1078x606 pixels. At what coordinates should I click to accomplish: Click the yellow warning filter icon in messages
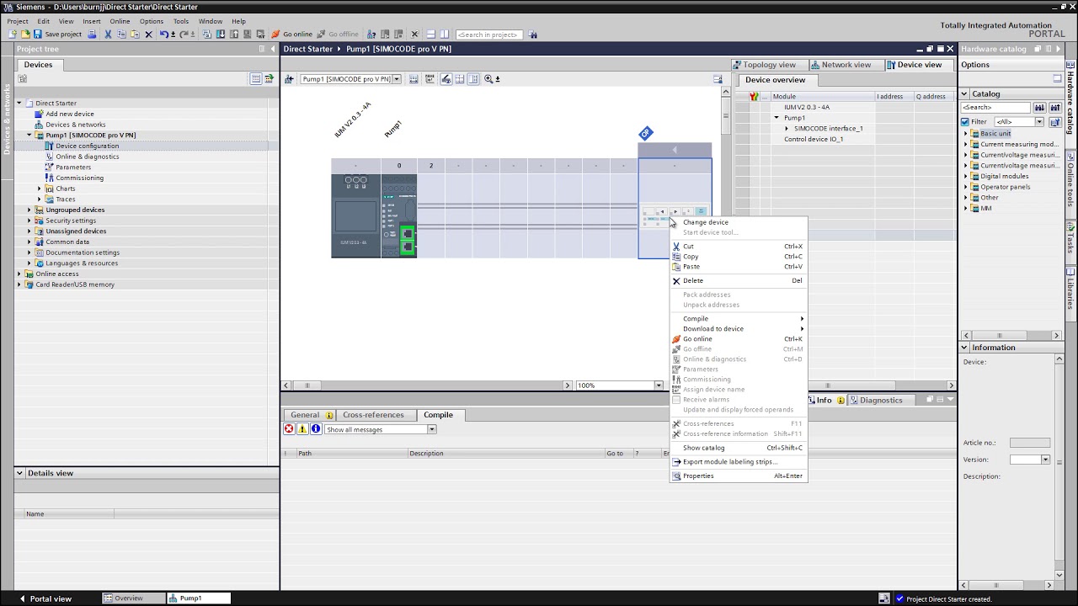(x=302, y=429)
